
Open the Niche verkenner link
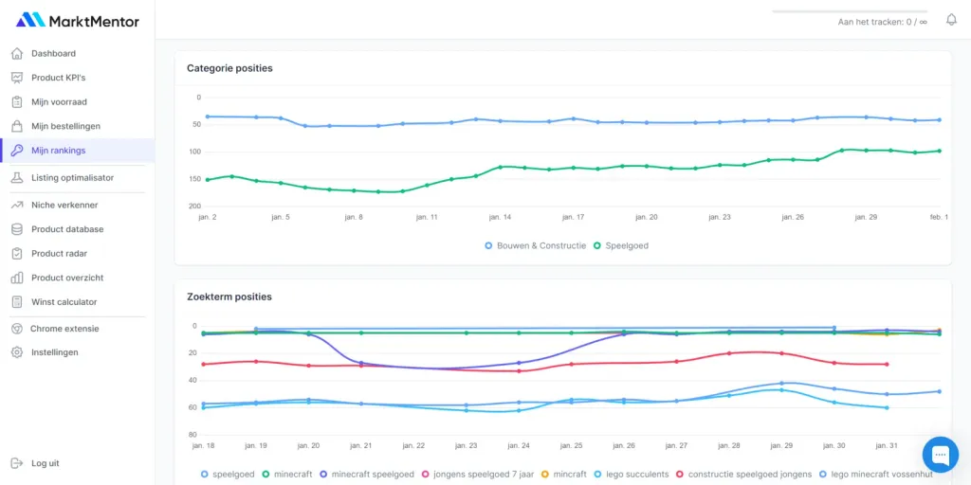point(64,205)
